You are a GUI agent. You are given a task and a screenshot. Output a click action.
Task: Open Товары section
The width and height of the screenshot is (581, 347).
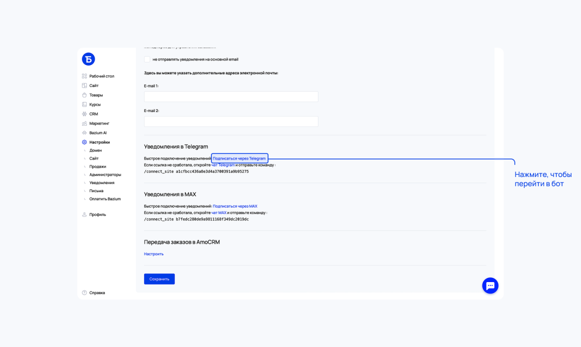point(96,95)
